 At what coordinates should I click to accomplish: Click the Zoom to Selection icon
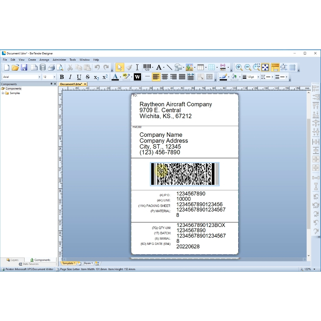(x=256, y=67)
